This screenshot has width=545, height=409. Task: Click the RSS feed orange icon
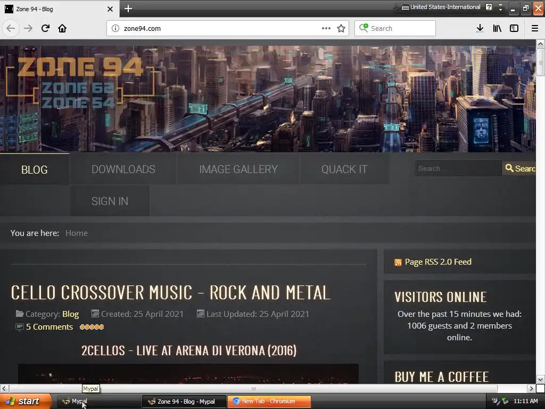tap(398, 262)
